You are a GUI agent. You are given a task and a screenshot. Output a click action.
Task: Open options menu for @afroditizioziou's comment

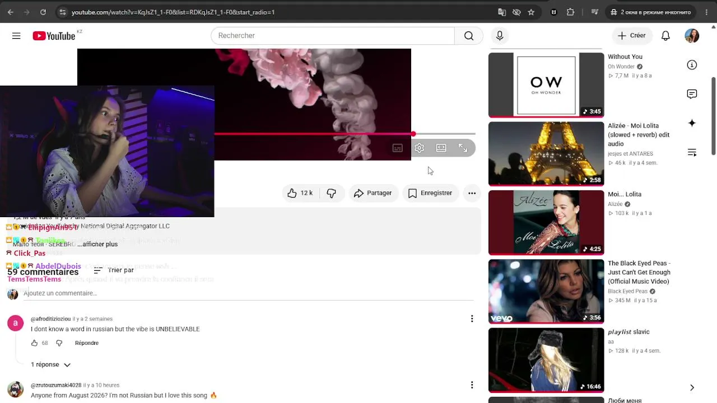472,318
